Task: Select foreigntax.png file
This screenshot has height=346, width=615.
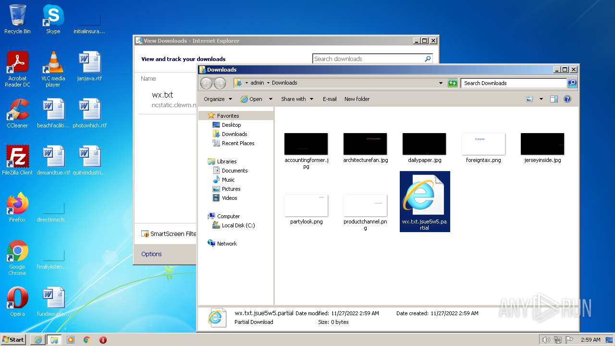Action: click(x=483, y=148)
